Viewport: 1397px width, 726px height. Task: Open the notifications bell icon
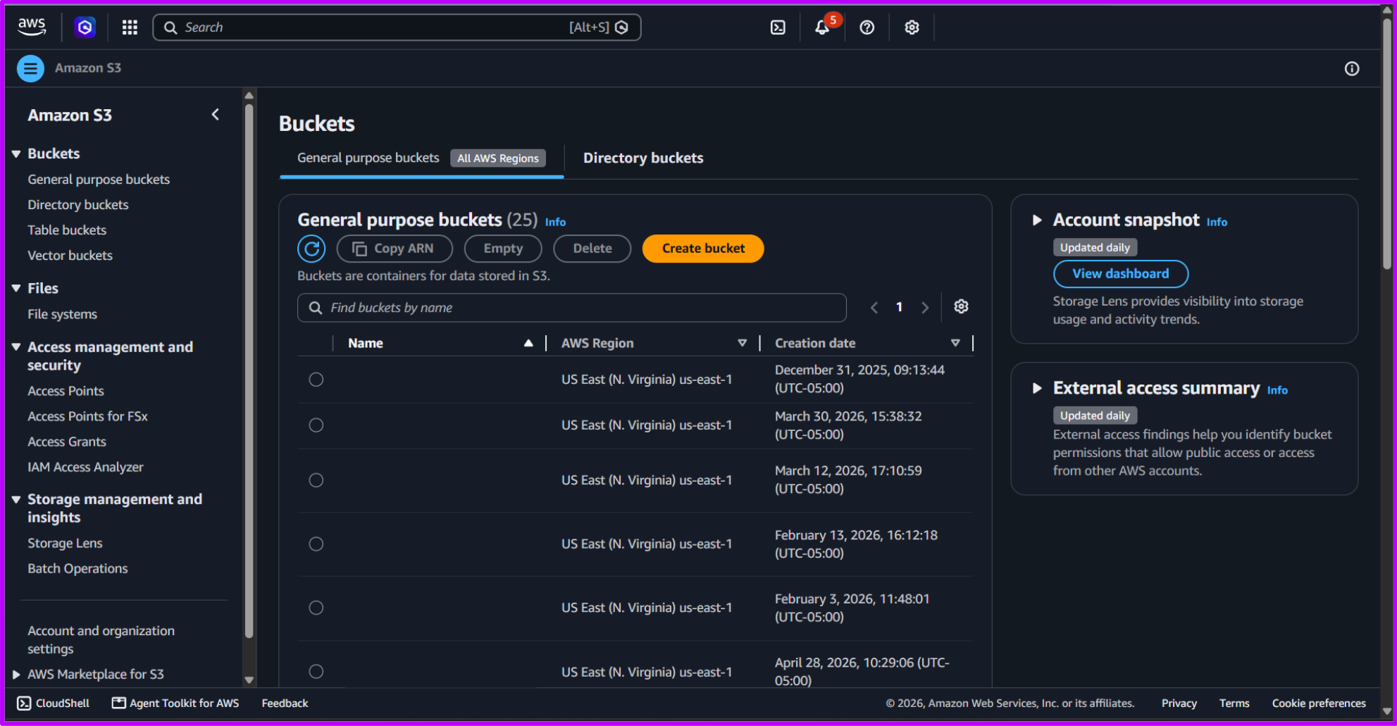click(x=822, y=27)
